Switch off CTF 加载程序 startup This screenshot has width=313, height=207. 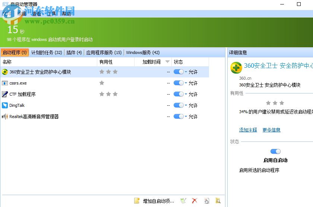pos(178,94)
